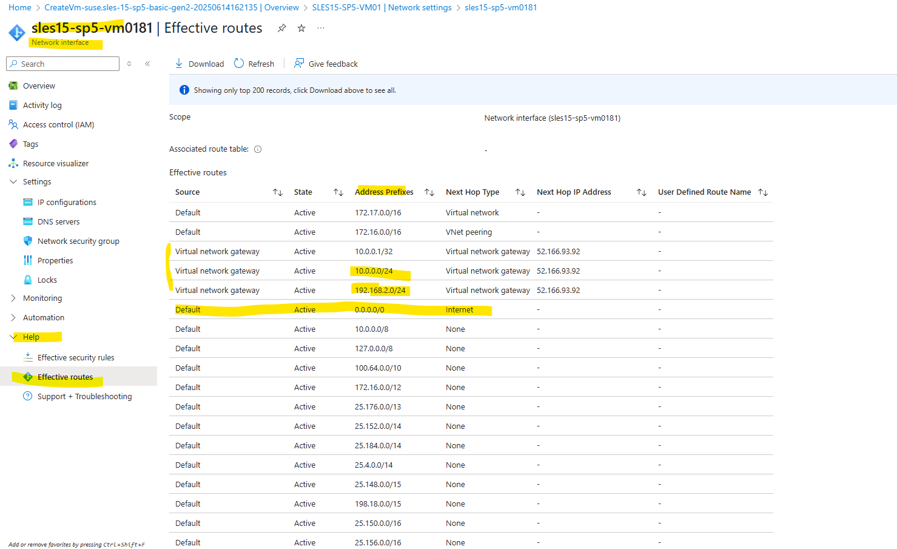Click the Refresh circular arrow icon
897x549 pixels.
[239, 63]
